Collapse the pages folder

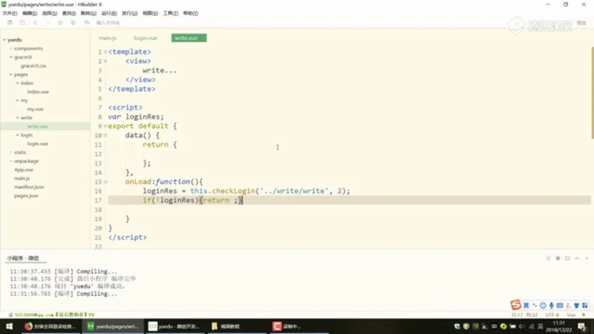[x=11, y=74]
